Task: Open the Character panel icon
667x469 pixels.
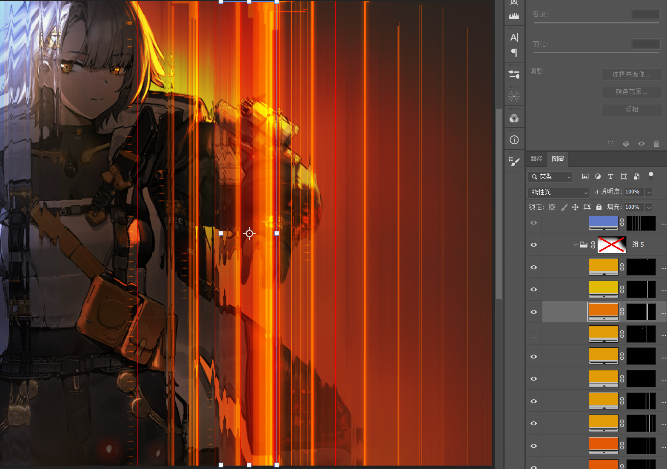Action: [x=514, y=38]
